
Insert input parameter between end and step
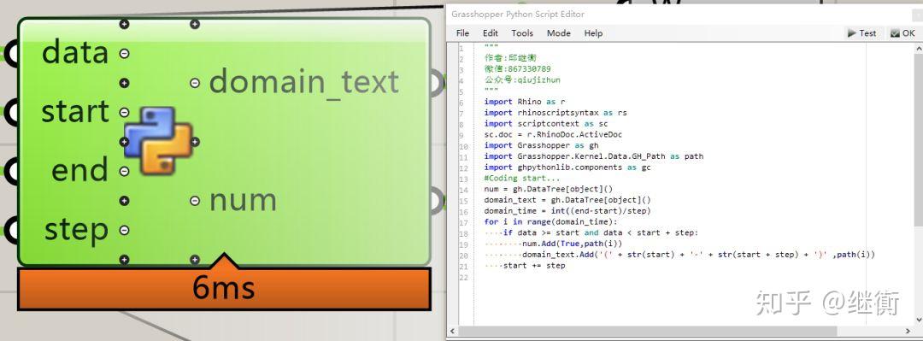[124, 201]
